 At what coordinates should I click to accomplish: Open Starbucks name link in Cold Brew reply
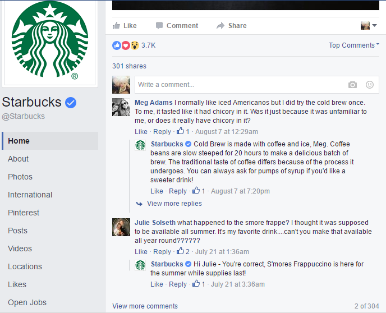click(x=167, y=144)
